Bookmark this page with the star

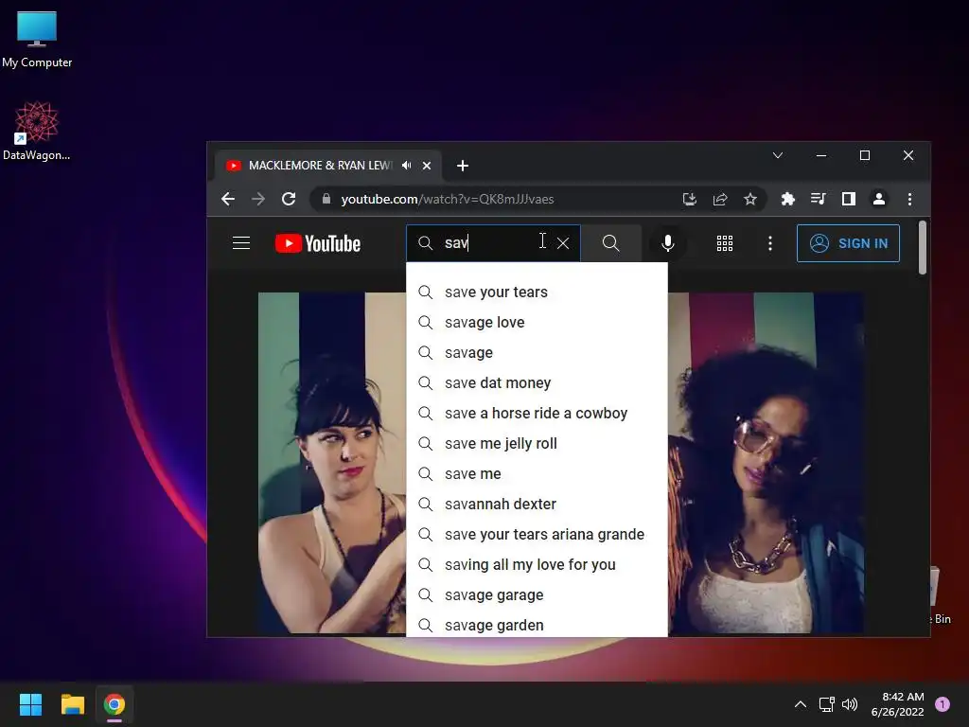[x=750, y=199]
